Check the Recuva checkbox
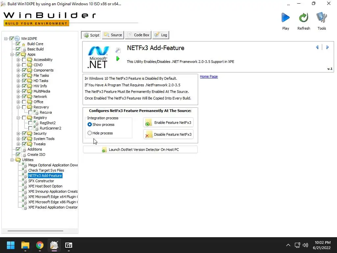The height and width of the screenshot is (253, 337). (x=30, y=112)
